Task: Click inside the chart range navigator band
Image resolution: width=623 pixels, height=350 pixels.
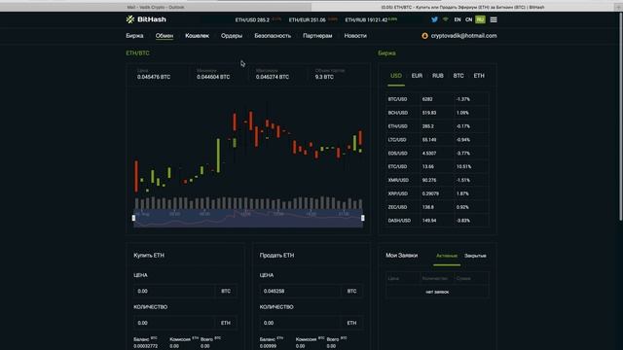Action: pyautogui.click(x=248, y=218)
